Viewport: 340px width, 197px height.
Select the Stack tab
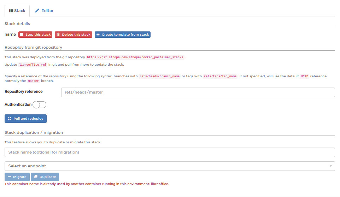(17, 11)
